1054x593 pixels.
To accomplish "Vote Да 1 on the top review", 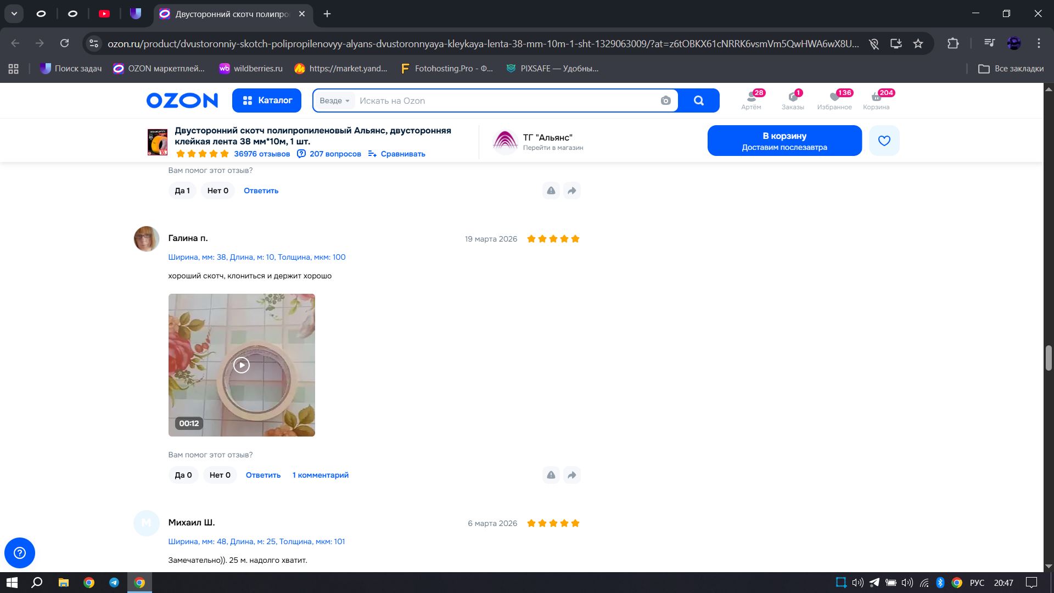I will point(182,191).
